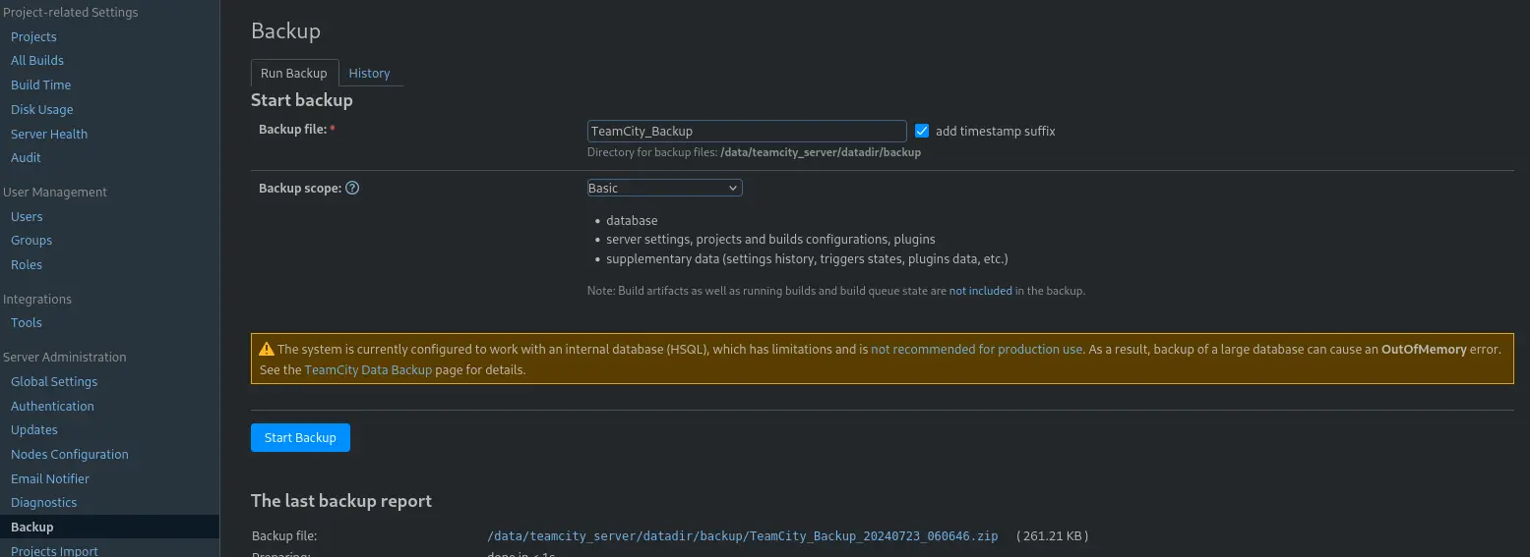Click the warning triangle icon in database notice
Screen dimensions: 1530x557
[x=267, y=349]
